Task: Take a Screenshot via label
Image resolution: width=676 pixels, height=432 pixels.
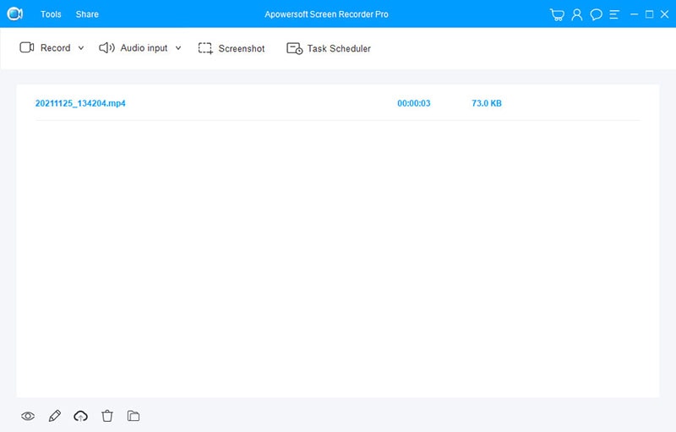Action: pos(242,48)
